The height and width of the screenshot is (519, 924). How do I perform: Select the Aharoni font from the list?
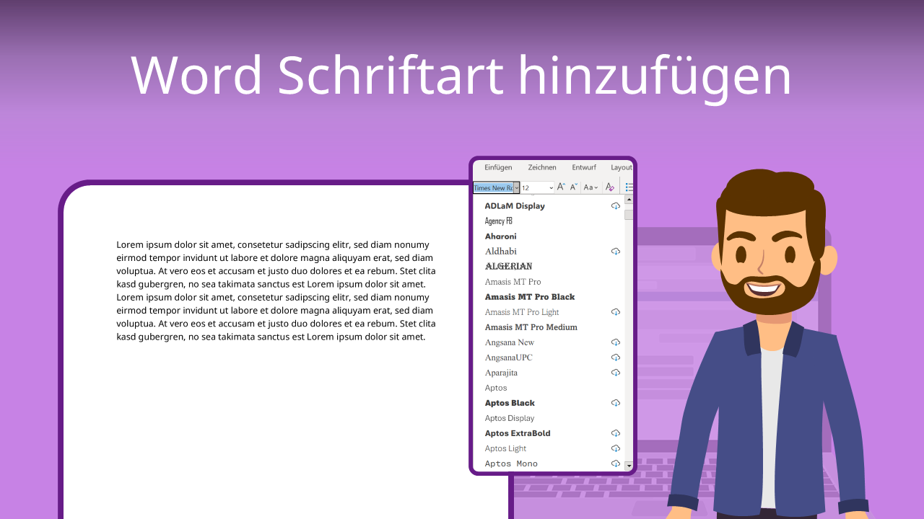(500, 236)
